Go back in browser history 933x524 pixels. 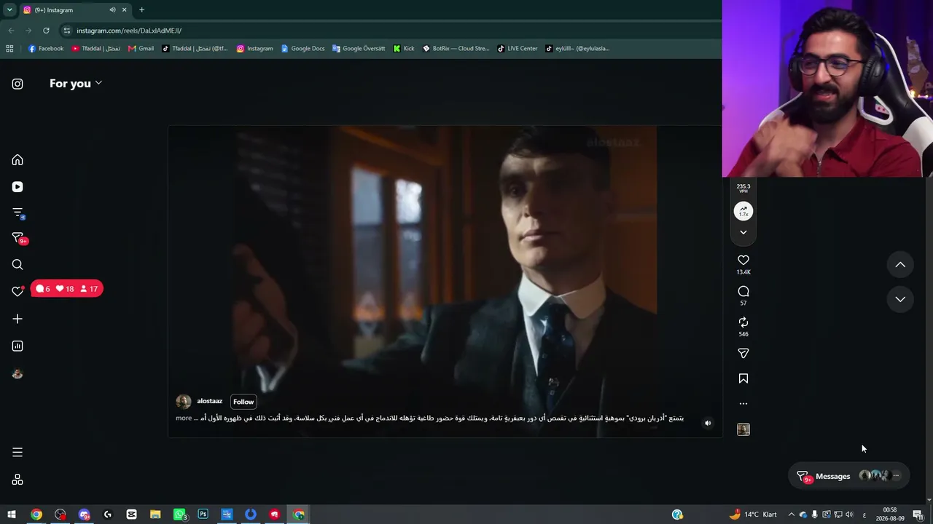coord(11,31)
